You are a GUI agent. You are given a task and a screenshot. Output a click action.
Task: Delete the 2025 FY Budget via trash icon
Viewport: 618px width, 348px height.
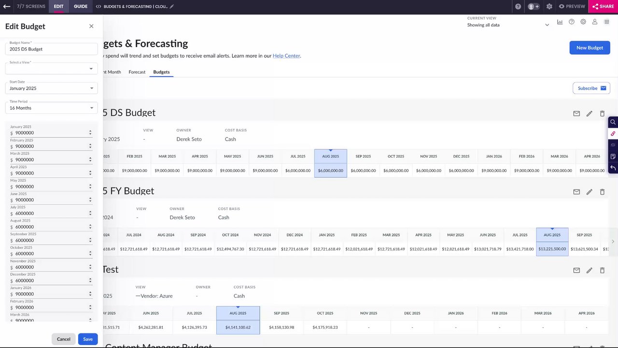602,192
